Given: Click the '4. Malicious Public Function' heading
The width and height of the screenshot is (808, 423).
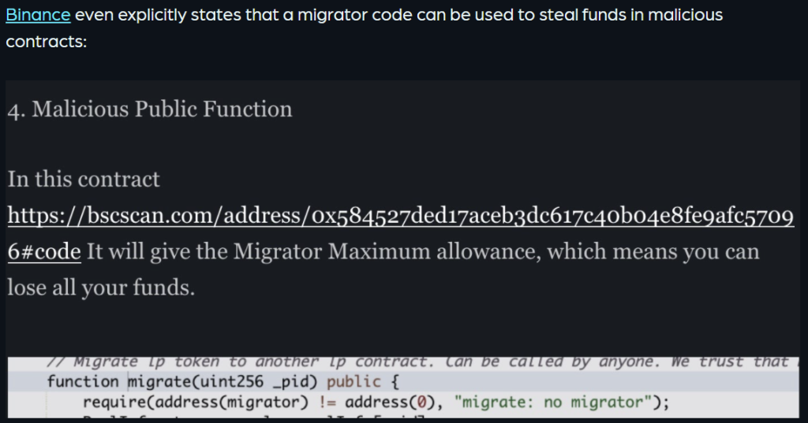Looking at the screenshot, I should tap(150, 109).
